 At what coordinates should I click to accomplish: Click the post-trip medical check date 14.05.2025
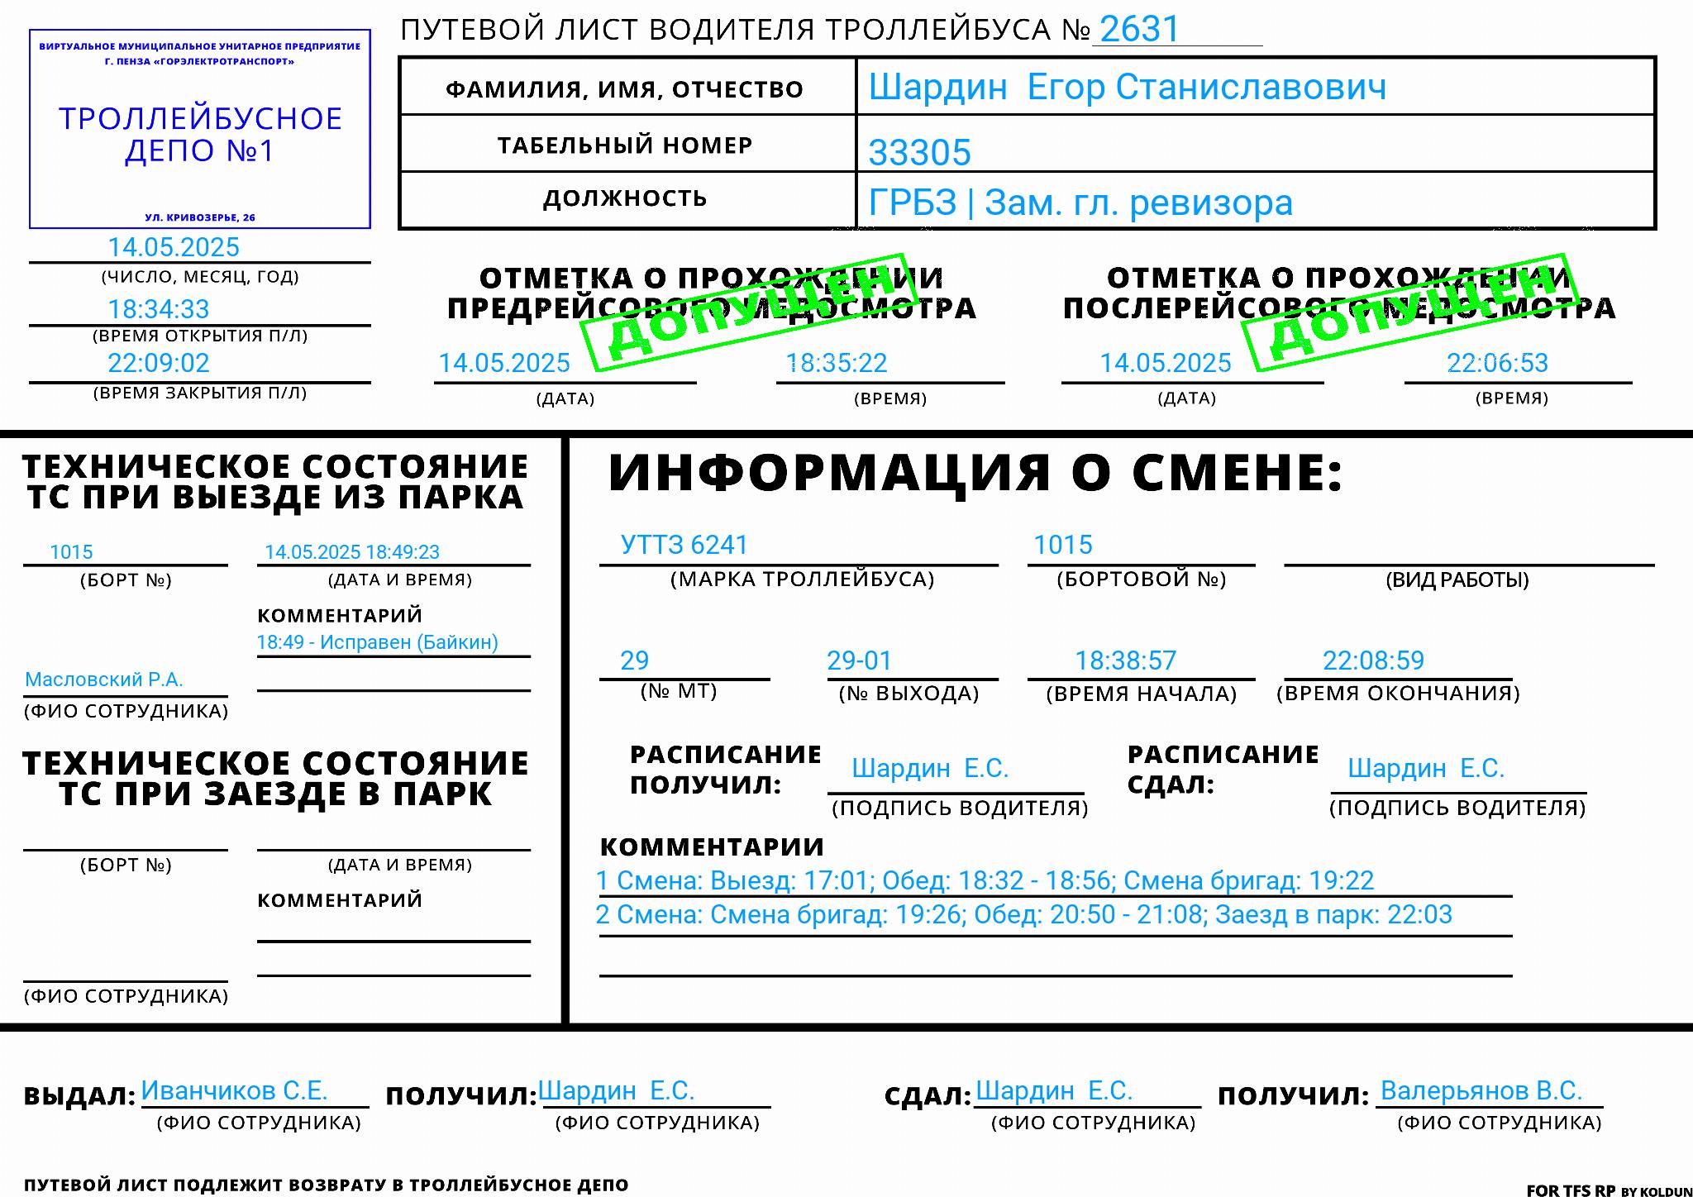pos(1166,363)
